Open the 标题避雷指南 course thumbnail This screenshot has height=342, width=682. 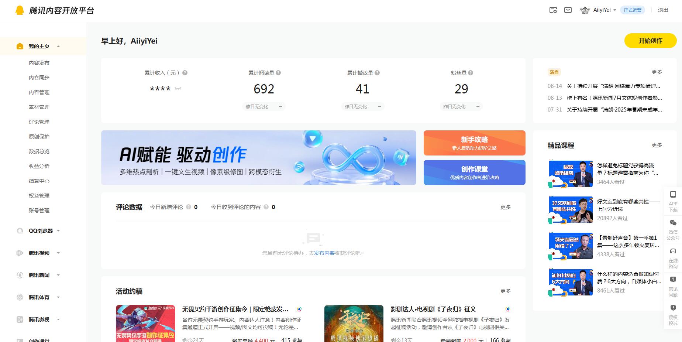click(570, 174)
